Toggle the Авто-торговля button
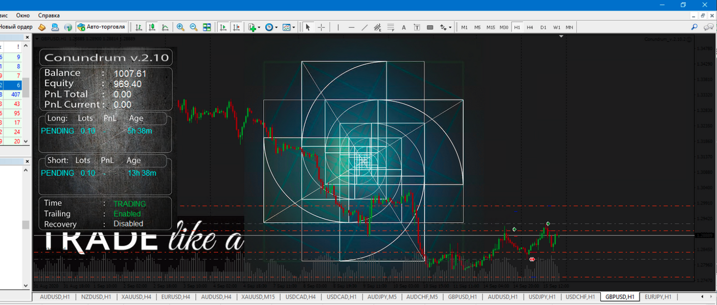Screen dimensions: 717x305 click(x=102, y=27)
